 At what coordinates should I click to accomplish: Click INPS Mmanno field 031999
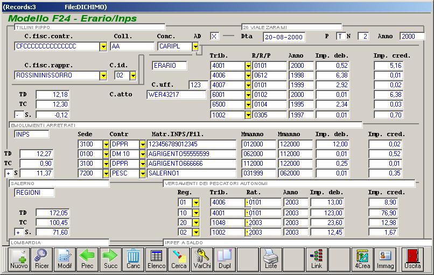[x=259, y=173]
